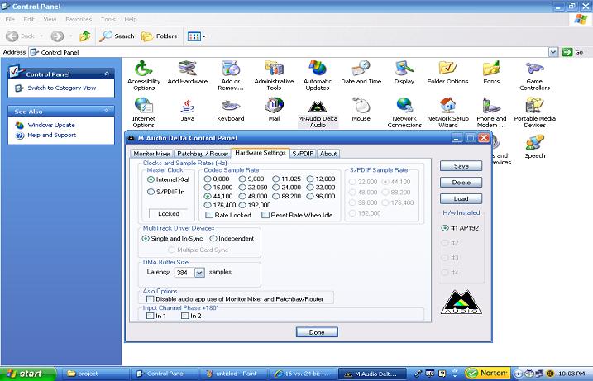Select the M-Audio Delta Audio icon
The image size is (593, 381).
(x=318, y=113)
